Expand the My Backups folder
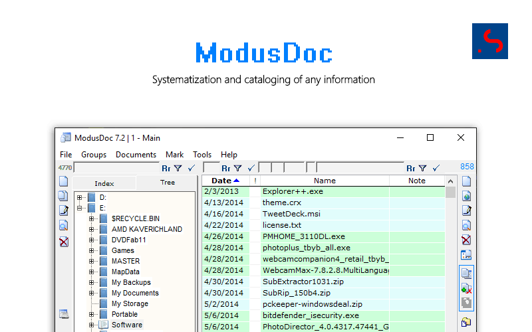Image resolution: width=532 pixels, height=332 pixels. pyautogui.click(x=91, y=282)
